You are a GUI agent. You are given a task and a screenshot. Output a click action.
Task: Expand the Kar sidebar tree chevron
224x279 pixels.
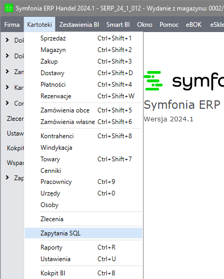(7, 87)
